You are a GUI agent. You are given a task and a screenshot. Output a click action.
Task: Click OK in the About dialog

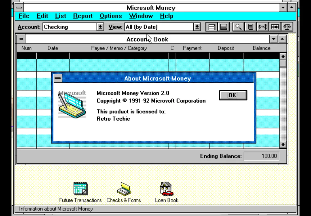tap(233, 95)
